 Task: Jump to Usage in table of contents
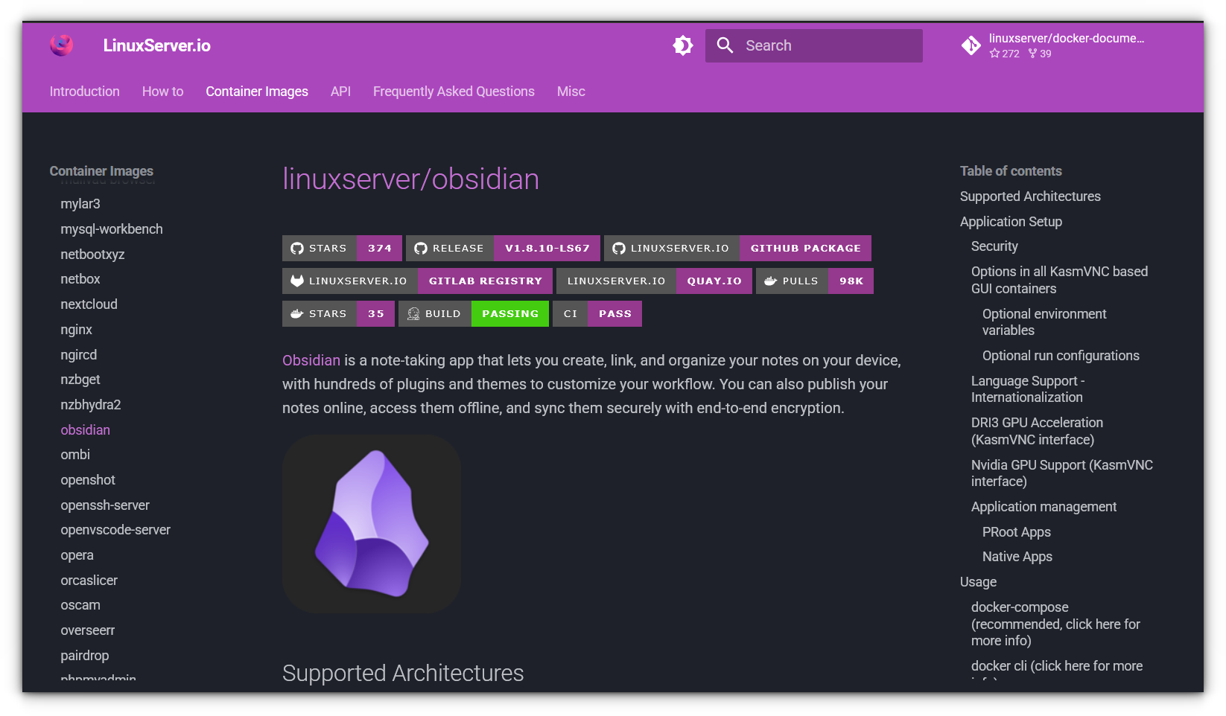978,582
